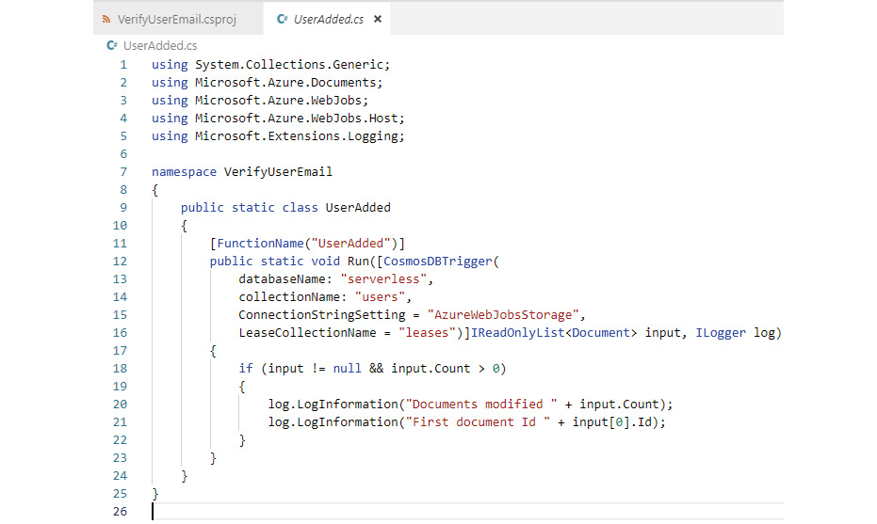
Task: Click 'VerifyUserEmail' namespace name on line 7
Action: tap(278, 172)
